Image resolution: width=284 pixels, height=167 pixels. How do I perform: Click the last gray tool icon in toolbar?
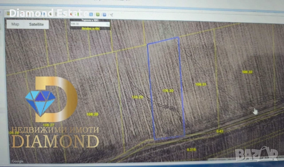coord(111,15)
